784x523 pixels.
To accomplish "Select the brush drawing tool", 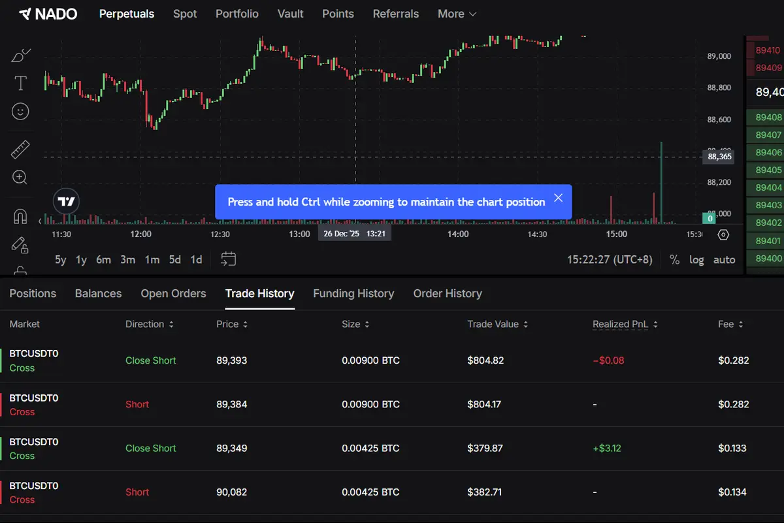I will [x=21, y=55].
